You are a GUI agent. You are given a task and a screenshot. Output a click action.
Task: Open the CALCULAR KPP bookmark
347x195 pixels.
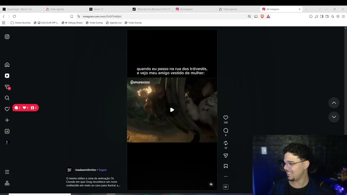click(x=46, y=23)
